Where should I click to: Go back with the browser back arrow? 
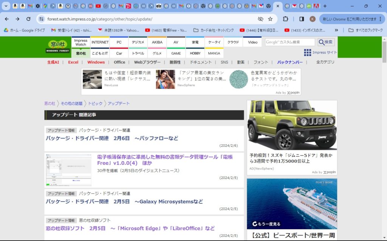(7, 19)
